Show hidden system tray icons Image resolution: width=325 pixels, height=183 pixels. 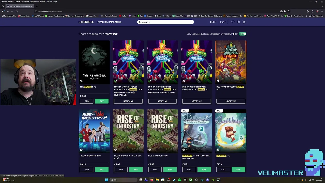click(x=298, y=180)
